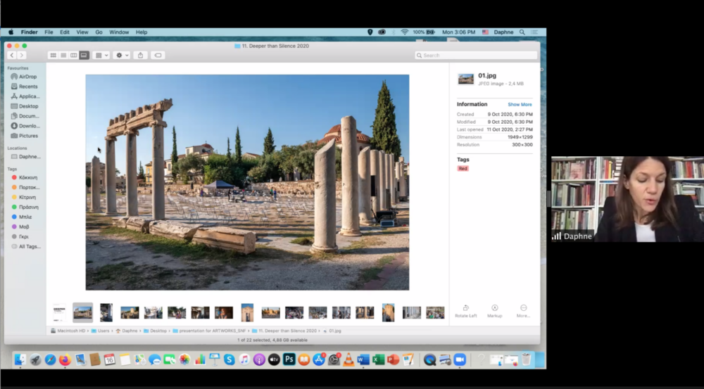Open Photoshop from the Dock
The image size is (704, 389).
click(x=289, y=359)
